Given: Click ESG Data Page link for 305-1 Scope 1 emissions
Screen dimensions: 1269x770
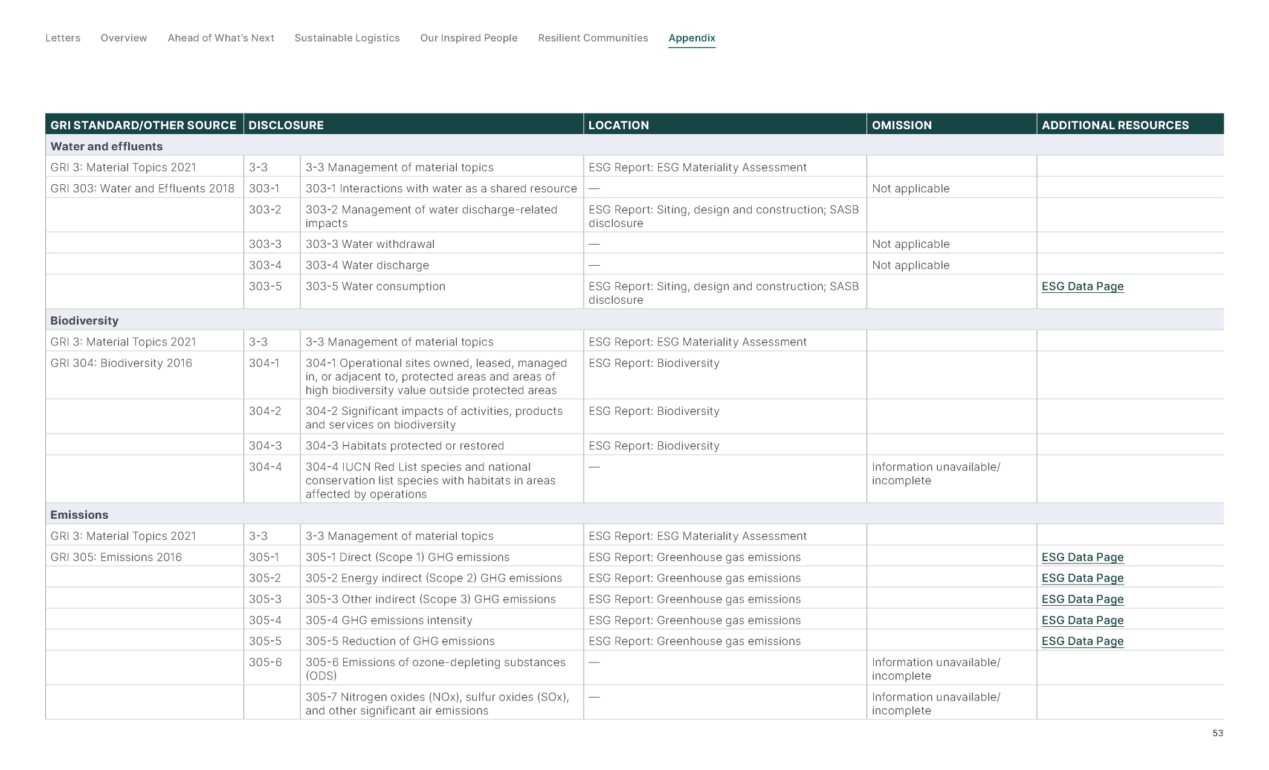Looking at the screenshot, I should coord(1082,557).
